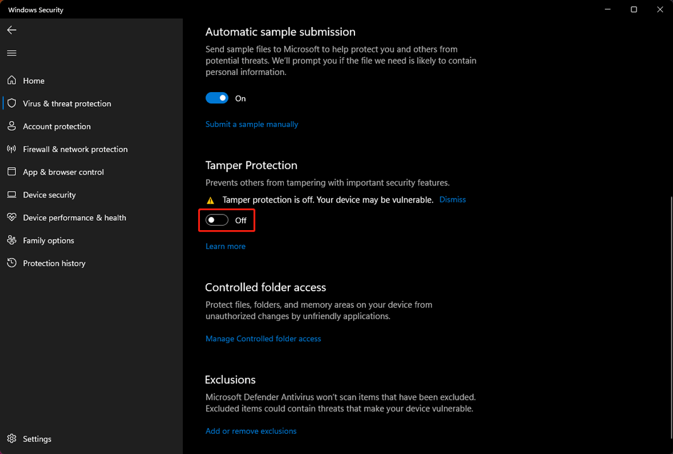Click the Home house icon

pyautogui.click(x=11, y=80)
